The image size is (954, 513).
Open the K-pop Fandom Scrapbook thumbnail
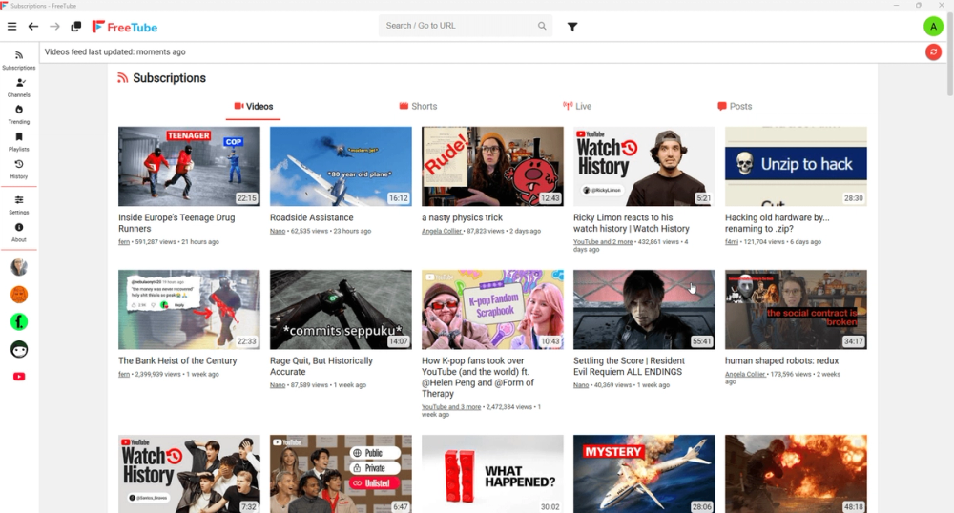492,309
